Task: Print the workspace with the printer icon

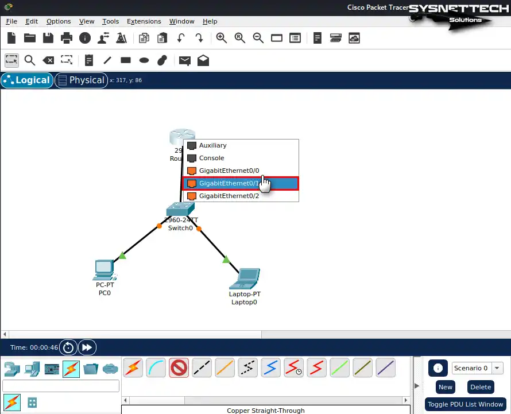Action: point(67,38)
